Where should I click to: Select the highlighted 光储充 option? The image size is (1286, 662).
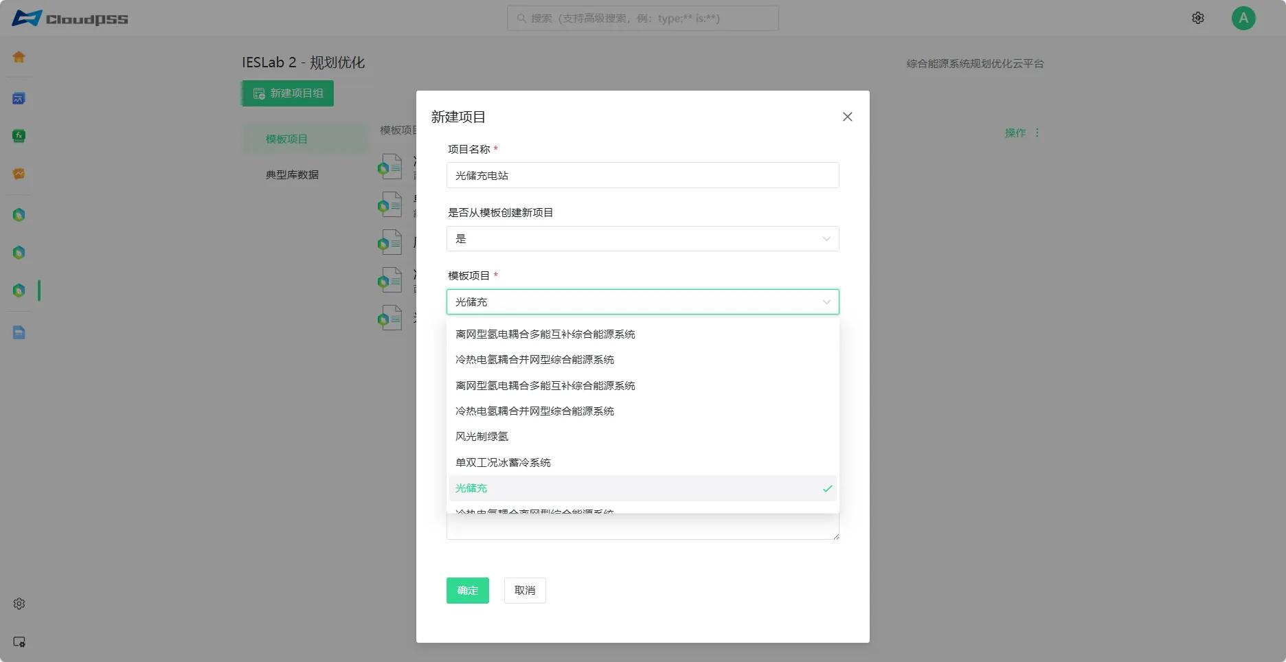coord(643,488)
